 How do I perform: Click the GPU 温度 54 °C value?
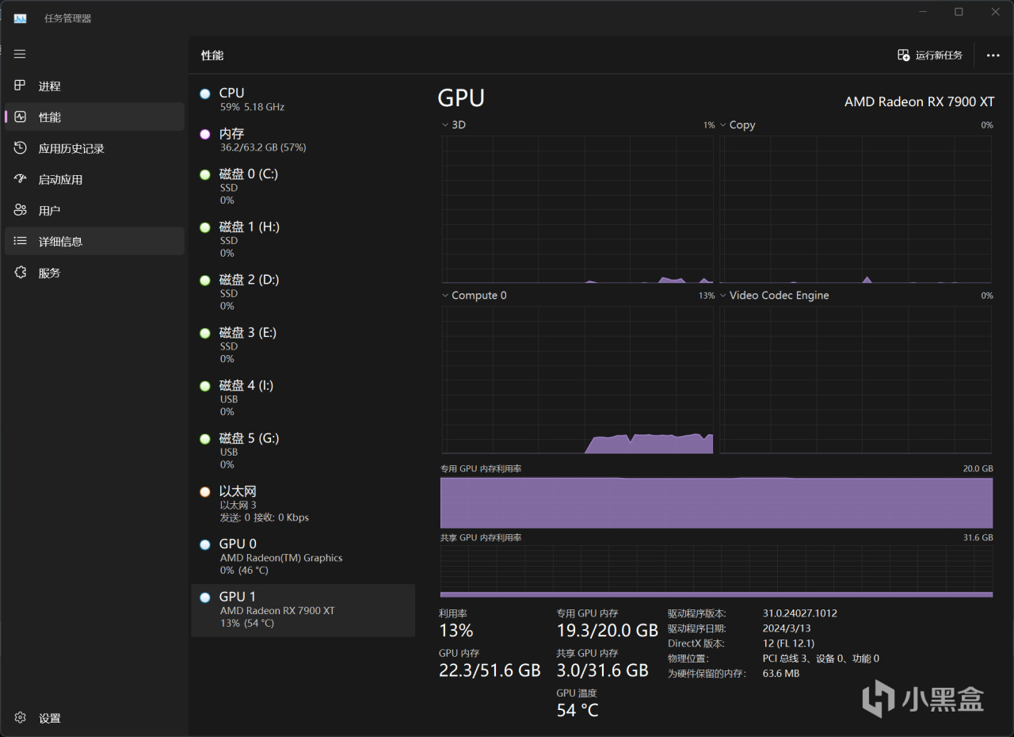point(578,710)
